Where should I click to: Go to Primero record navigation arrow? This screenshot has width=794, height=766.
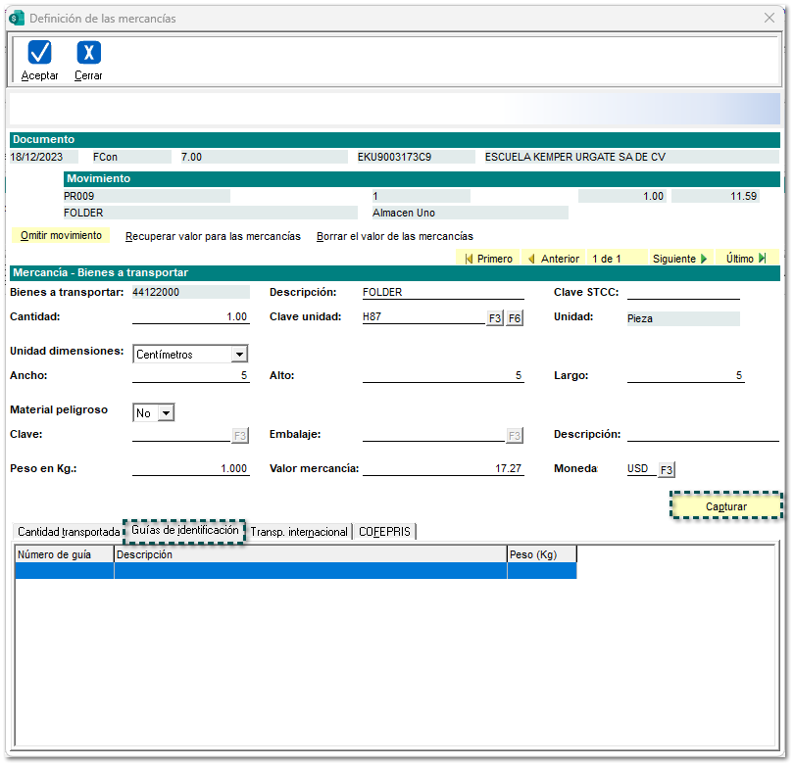[x=488, y=259]
